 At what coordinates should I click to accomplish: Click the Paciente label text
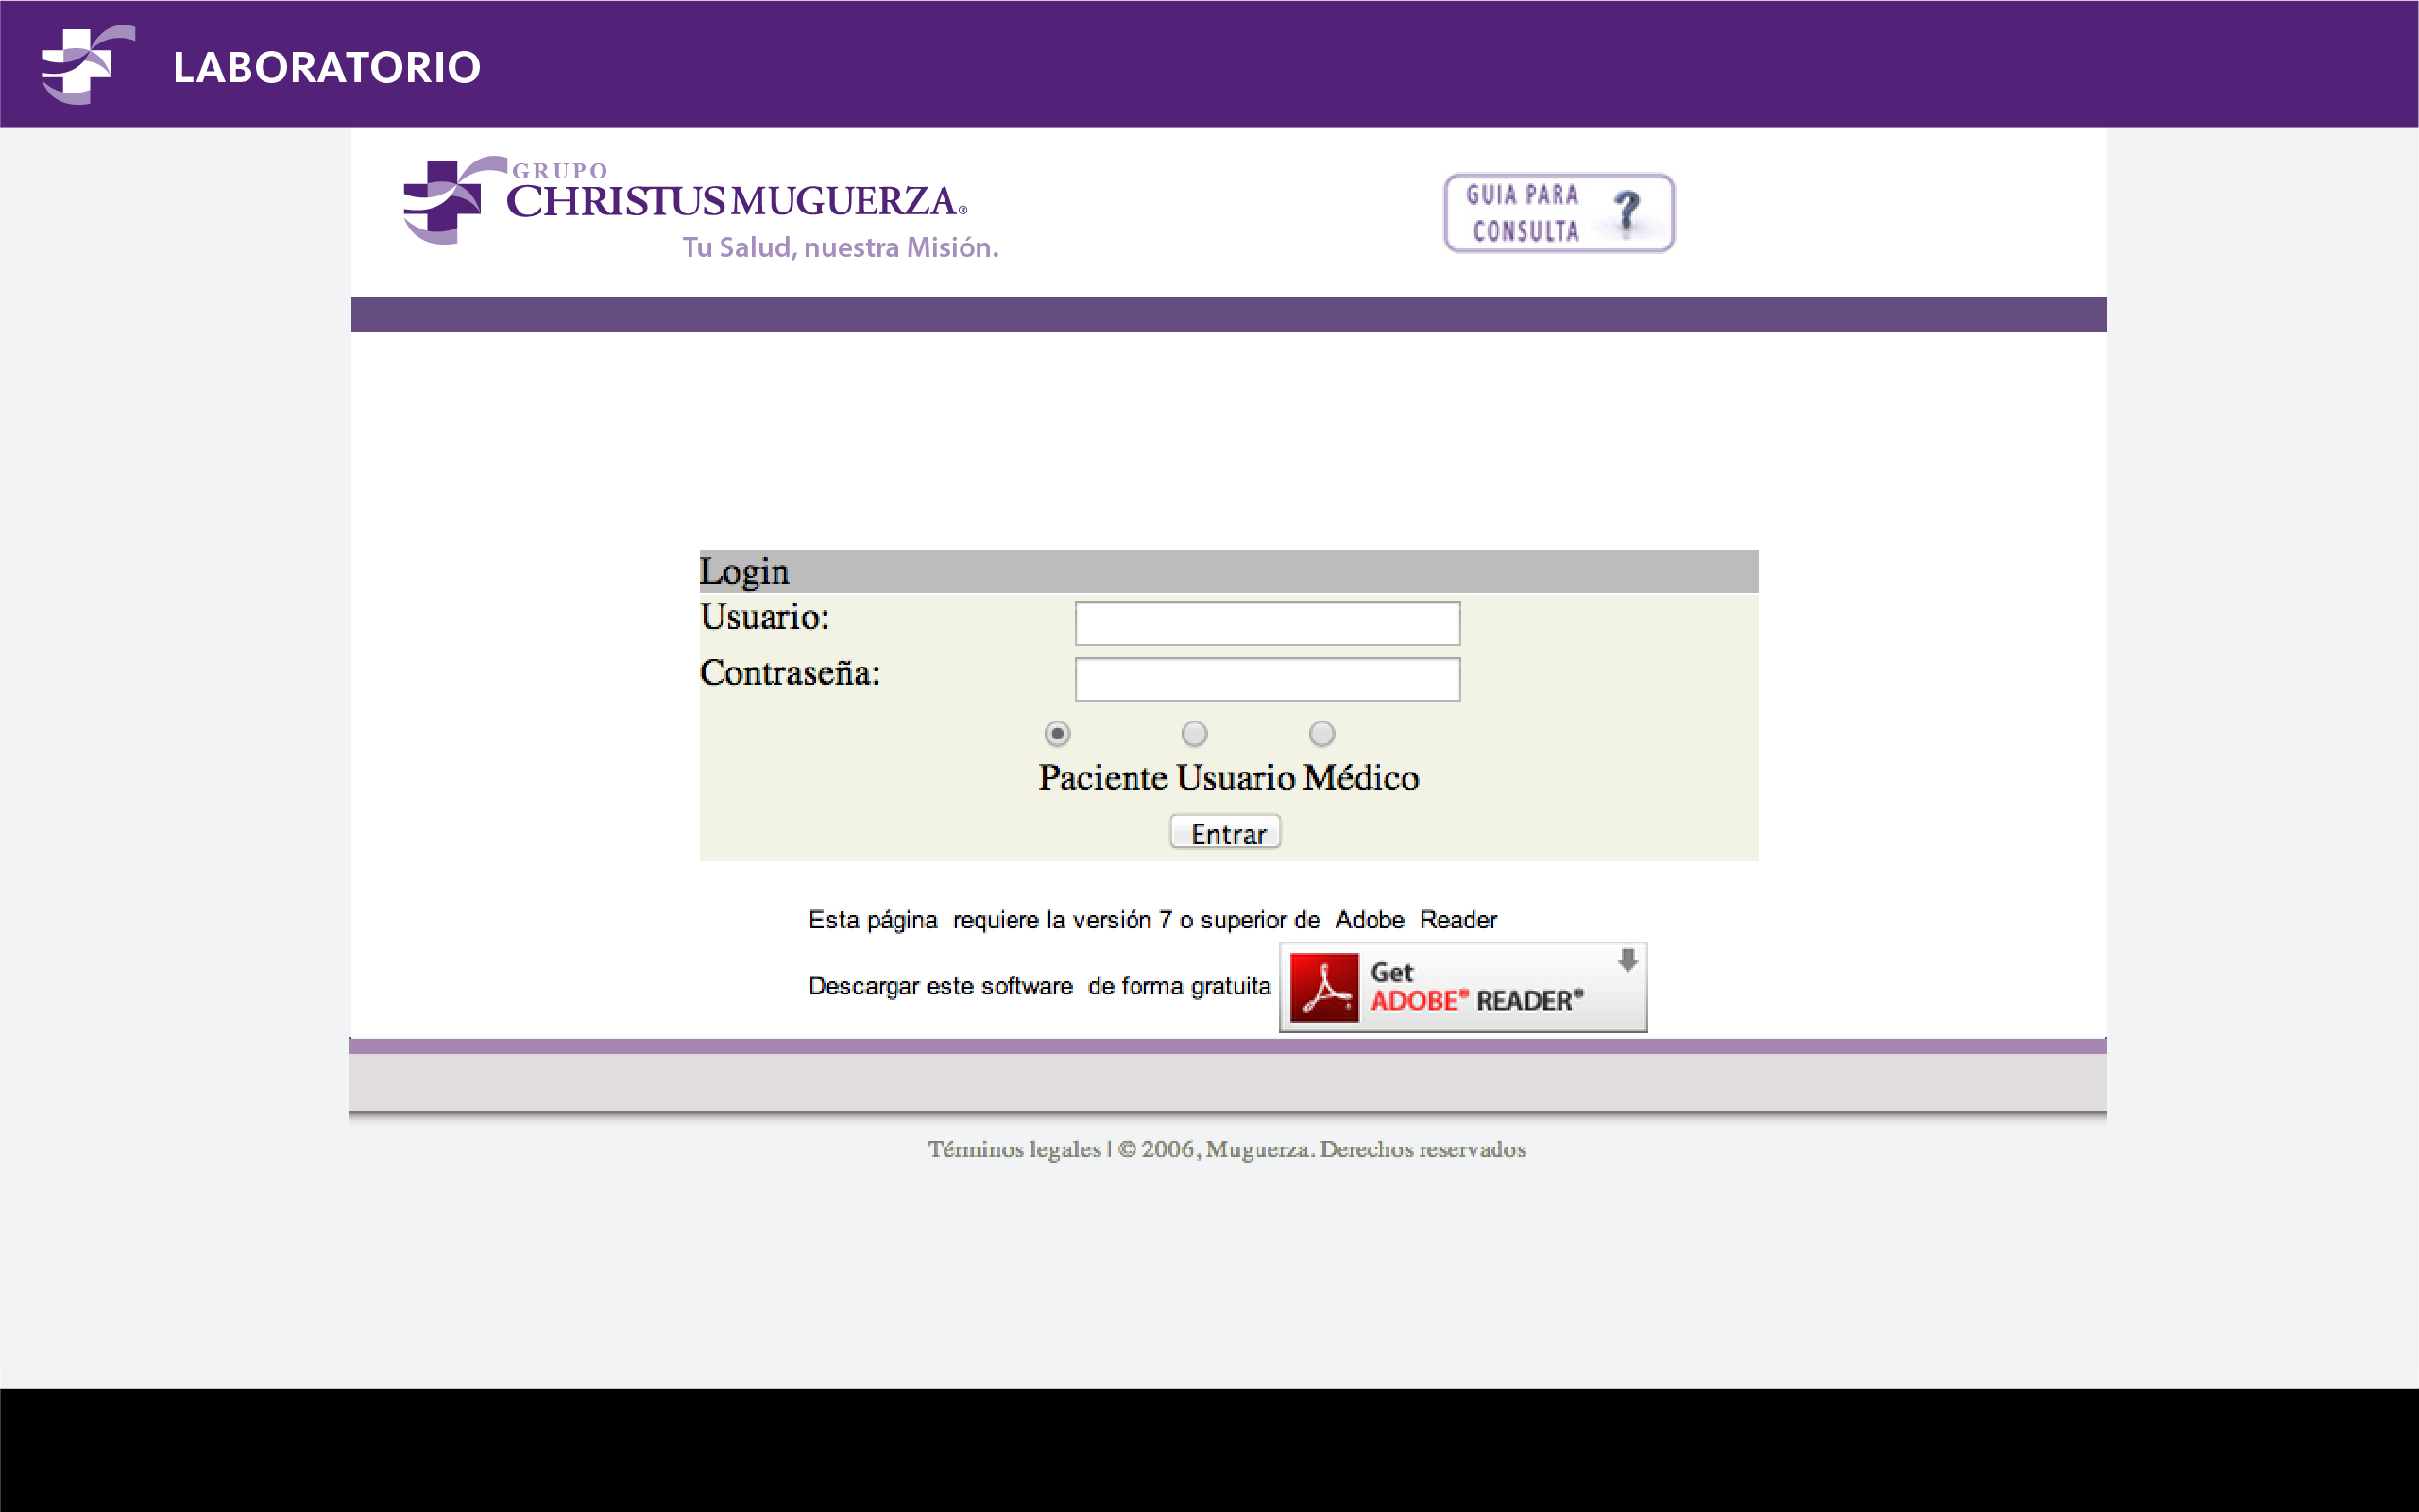click(x=1102, y=778)
